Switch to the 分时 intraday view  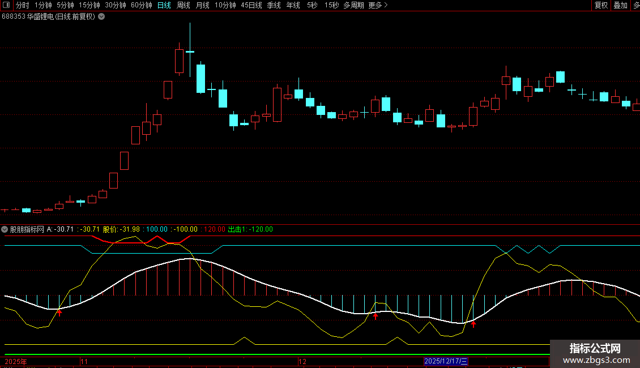click(x=22, y=5)
